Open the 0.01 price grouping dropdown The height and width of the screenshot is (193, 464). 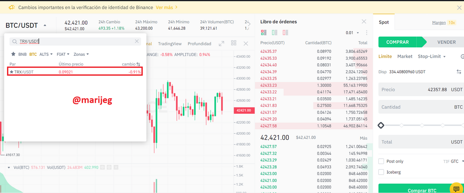pos(352,33)
